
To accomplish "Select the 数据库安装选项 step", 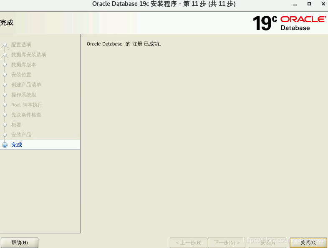I will (29, 55).
